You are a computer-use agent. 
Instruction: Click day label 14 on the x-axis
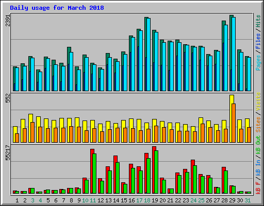[x=116, y=200]
